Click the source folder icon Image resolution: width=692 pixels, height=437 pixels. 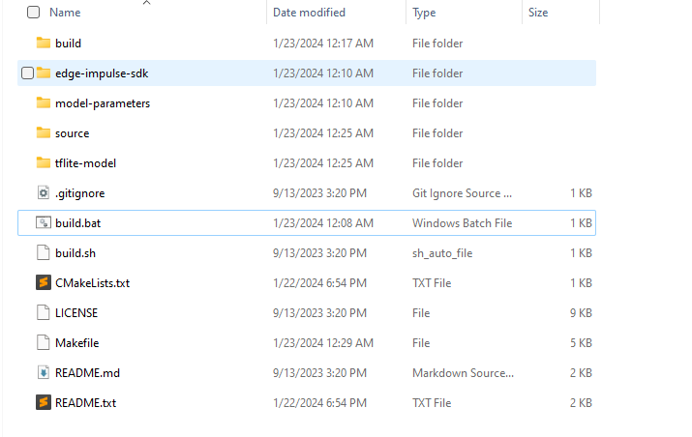pyautogui.click(x=43, y=133)
